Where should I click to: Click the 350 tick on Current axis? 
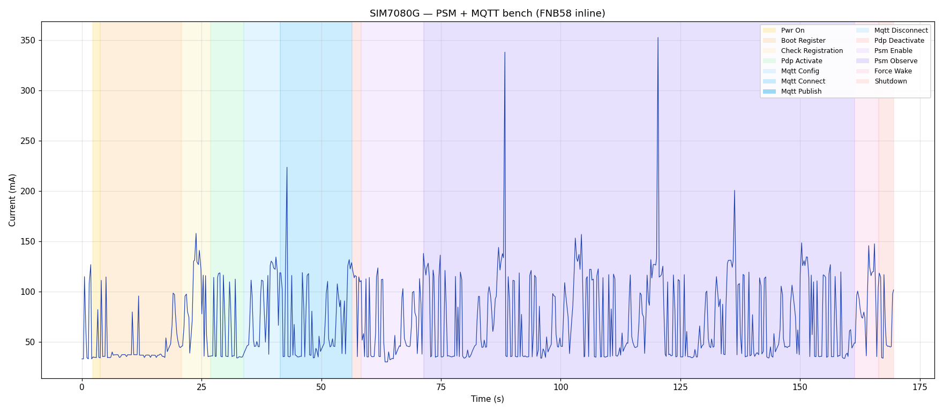point(28,41)
